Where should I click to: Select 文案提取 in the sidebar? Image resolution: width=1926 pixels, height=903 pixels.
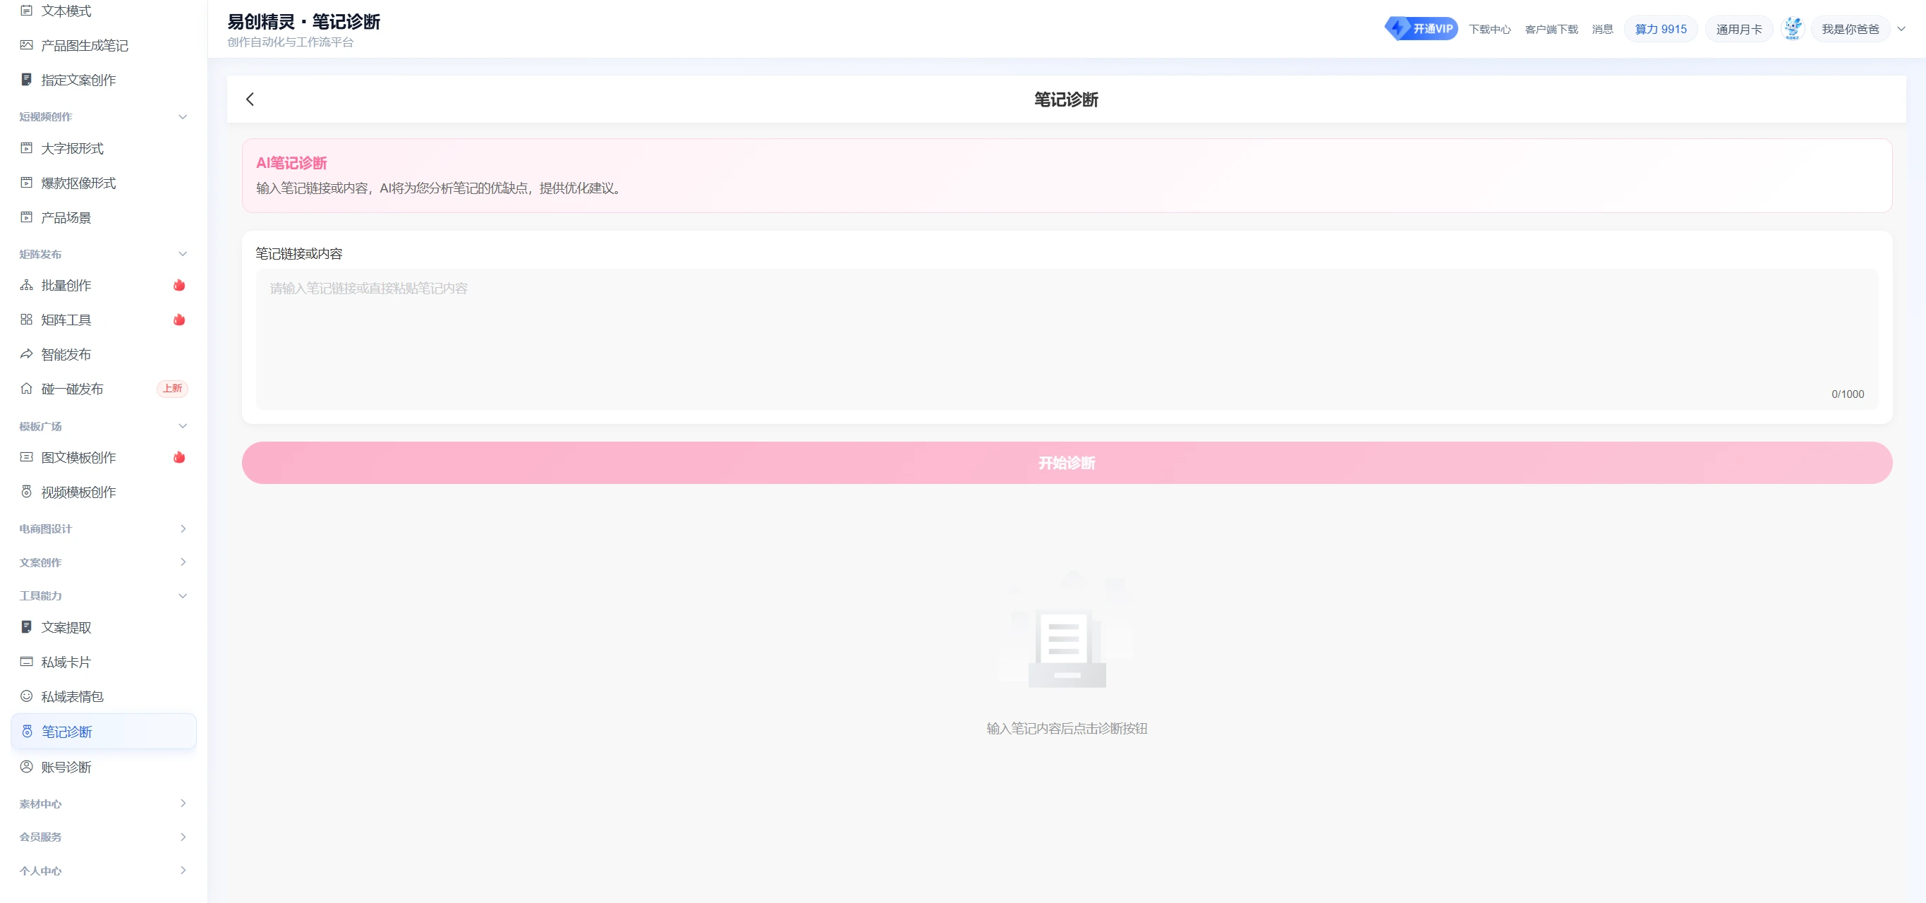click(x=103, y=626)
